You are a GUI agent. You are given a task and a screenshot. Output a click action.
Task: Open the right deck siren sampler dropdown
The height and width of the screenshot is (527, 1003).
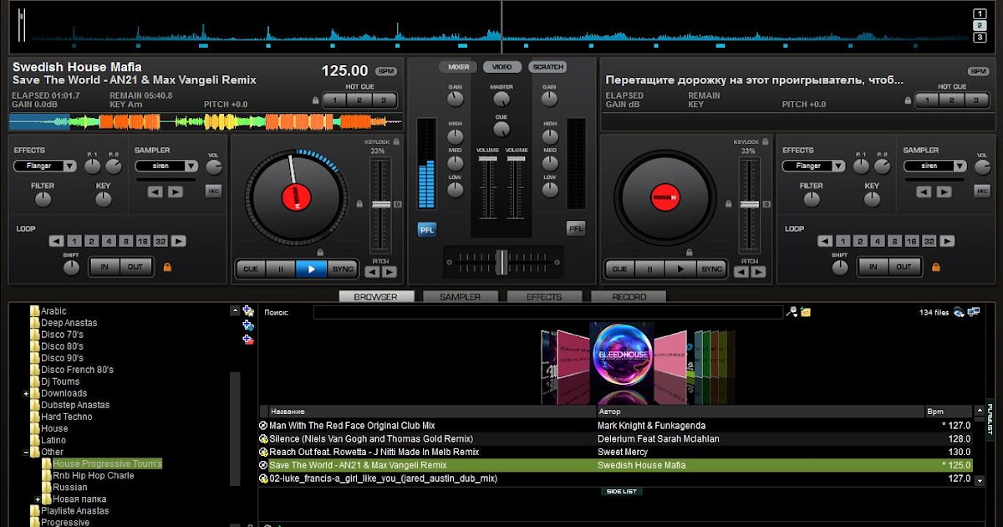tap(935, 166)
